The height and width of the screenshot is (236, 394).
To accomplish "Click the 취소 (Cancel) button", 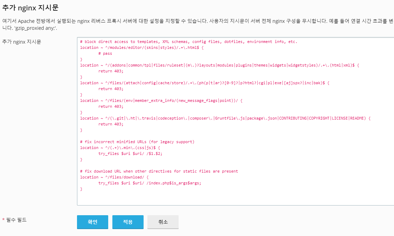I will tap(163, 222).
